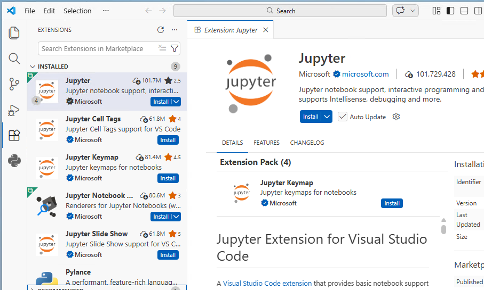Click the Extension Pack (4) heading
484x290 pixels.
coord(255,162)
